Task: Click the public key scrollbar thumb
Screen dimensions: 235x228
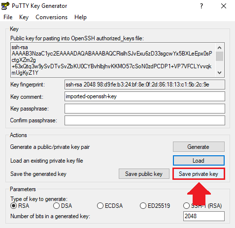Action: (x=219, y=56)
